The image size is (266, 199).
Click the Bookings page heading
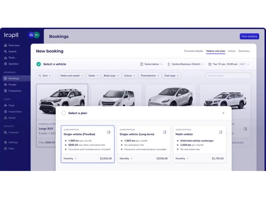[x=59, y=37]
